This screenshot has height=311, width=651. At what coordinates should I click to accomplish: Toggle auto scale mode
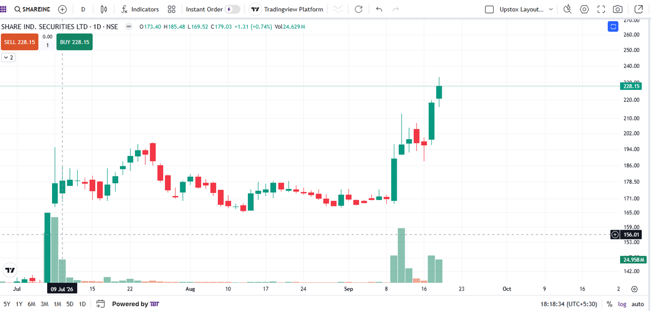(638, 304)
